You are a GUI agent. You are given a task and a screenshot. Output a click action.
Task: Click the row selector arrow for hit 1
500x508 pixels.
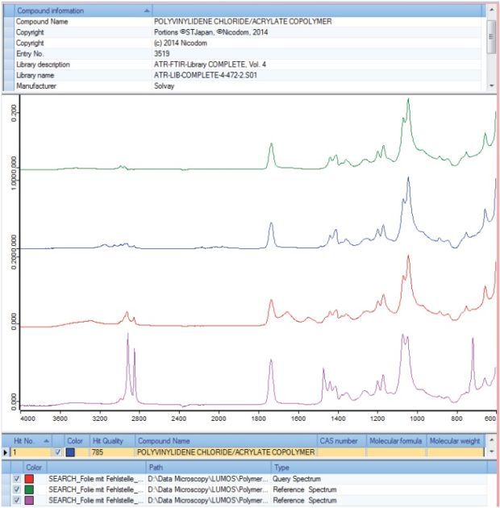click(7, 453)
